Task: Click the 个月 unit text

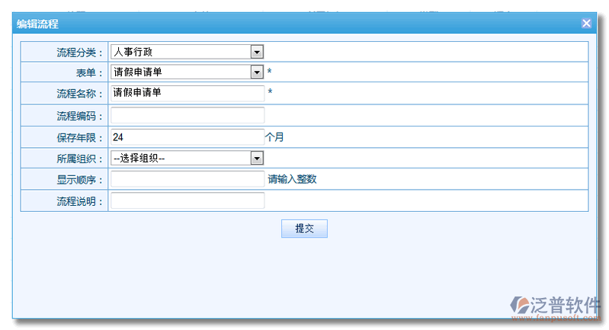Action: (274, 137)
